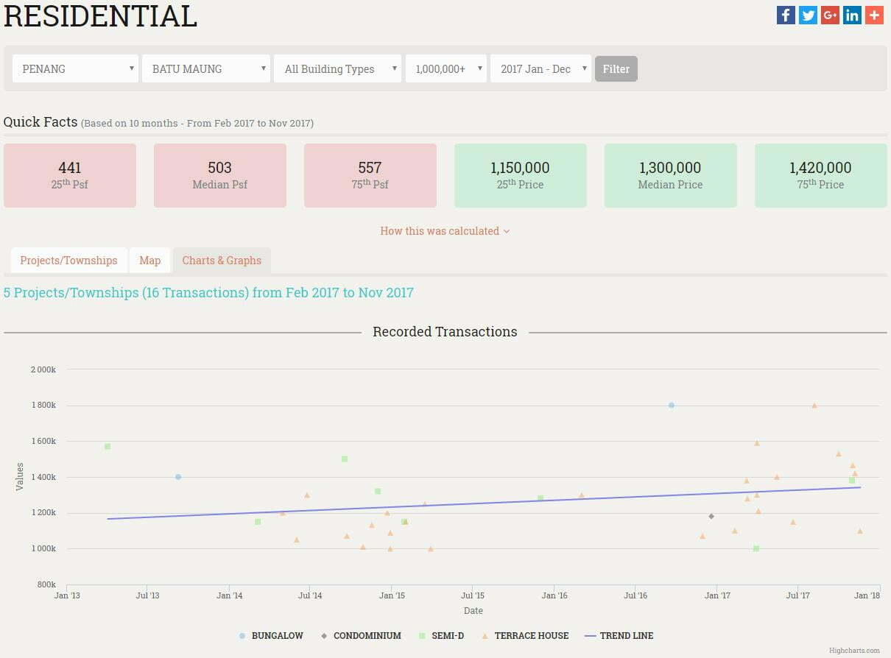Open the Map tab
The height and width of the screenshot is (658, 891).
150,261
